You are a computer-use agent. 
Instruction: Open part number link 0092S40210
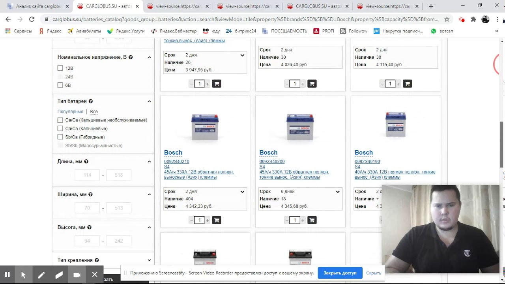(x=177, y=162)
